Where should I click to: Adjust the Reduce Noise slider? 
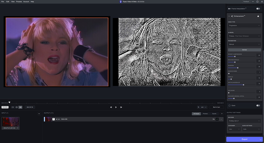241,73
